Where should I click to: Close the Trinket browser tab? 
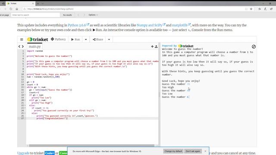33,3
